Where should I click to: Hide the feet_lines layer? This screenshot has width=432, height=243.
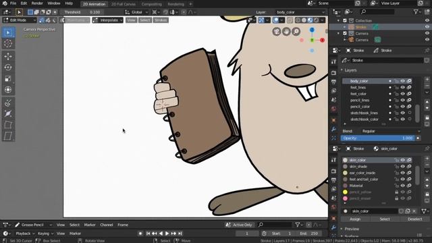click(x=402, y=87)
